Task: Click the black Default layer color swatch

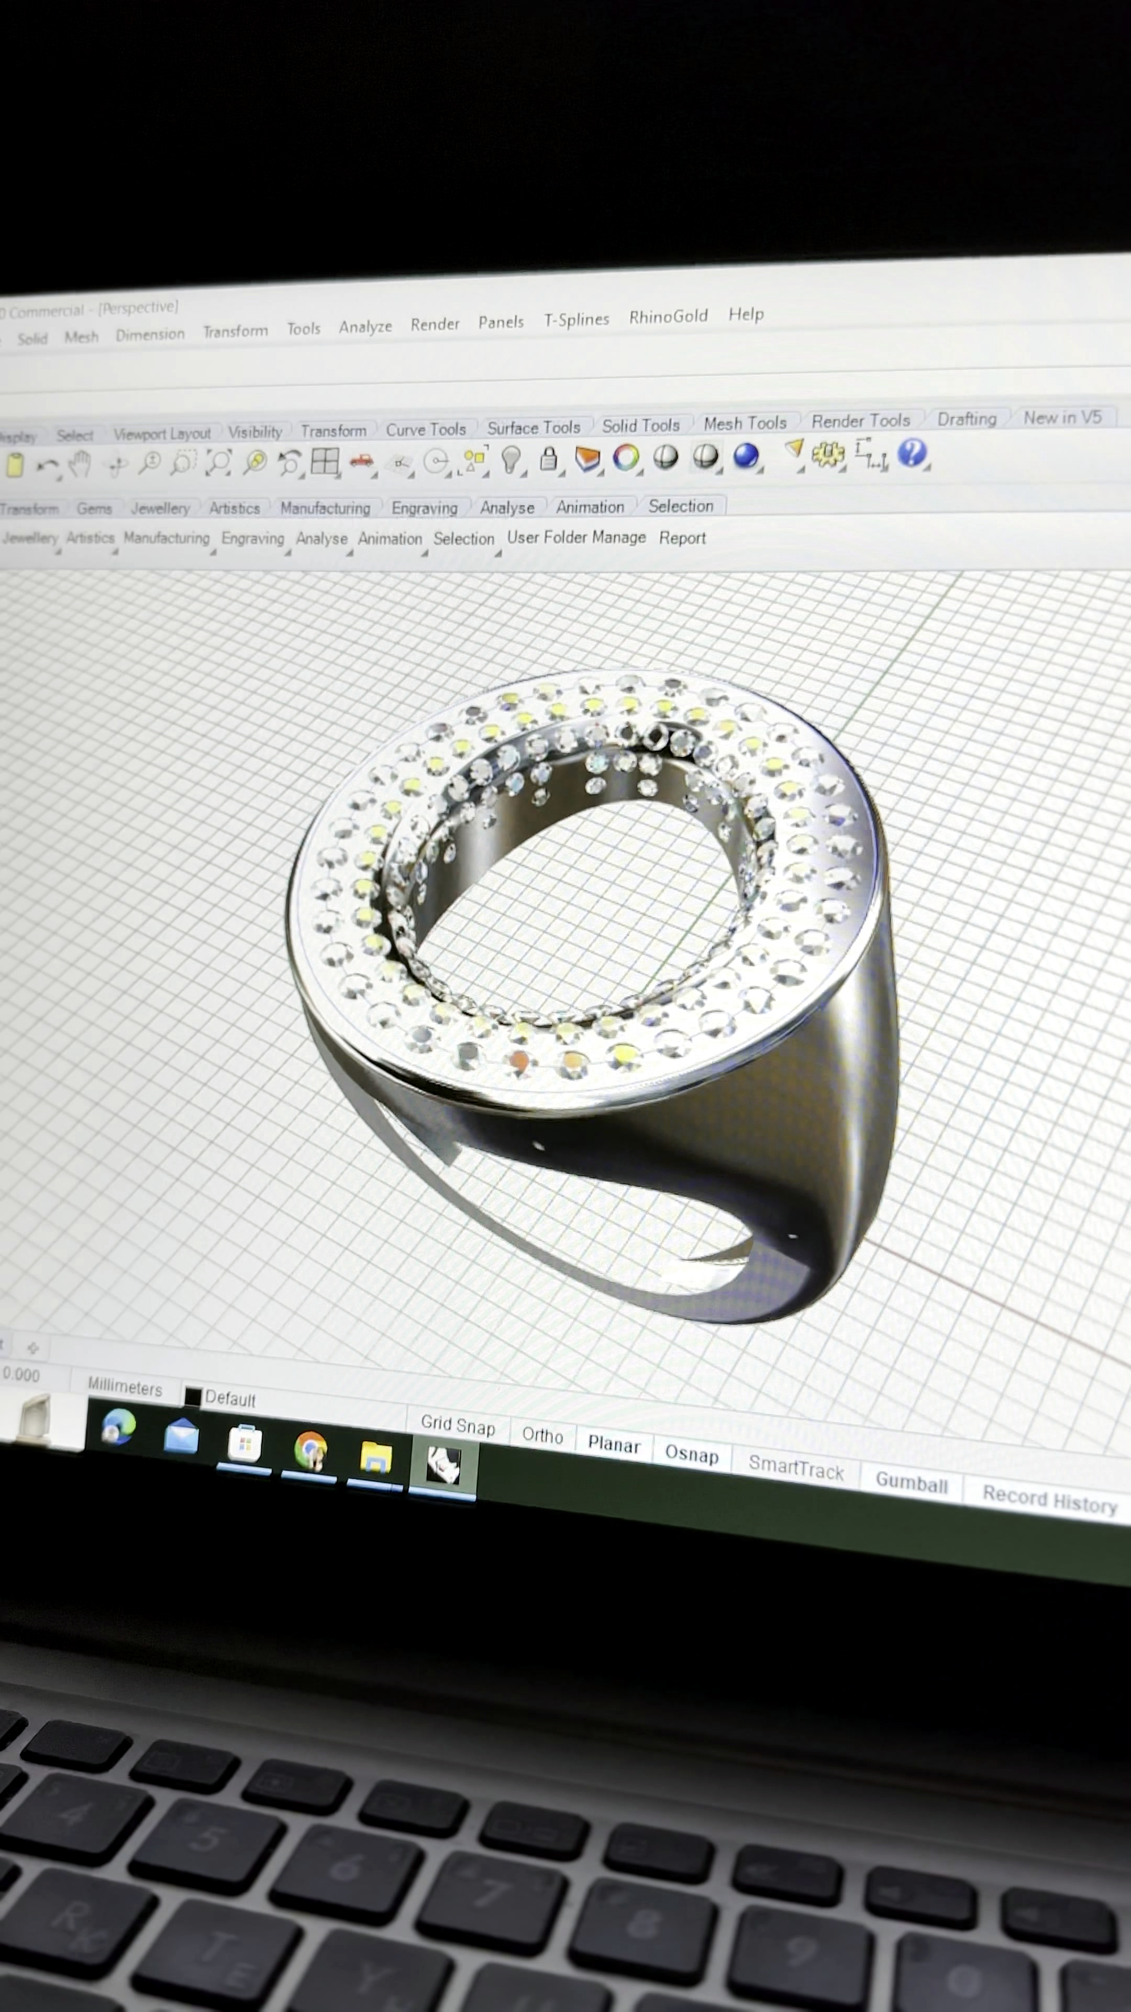Action: tap(192, 1396)
